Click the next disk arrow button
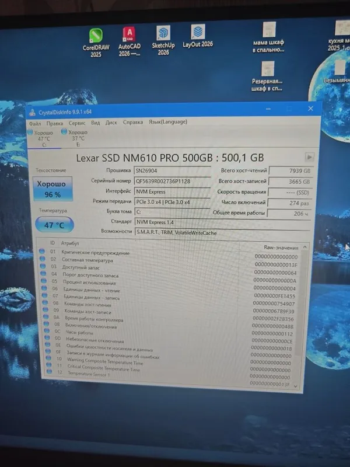The height and width of the screenshot is (467, 350). (x=310, y=157)
